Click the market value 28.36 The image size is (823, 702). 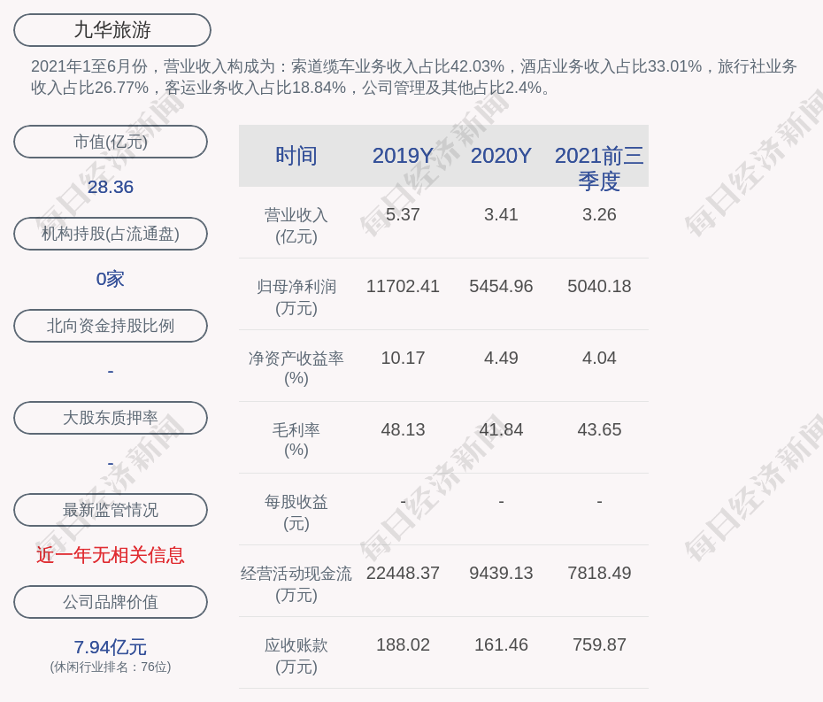pos(111,187)
